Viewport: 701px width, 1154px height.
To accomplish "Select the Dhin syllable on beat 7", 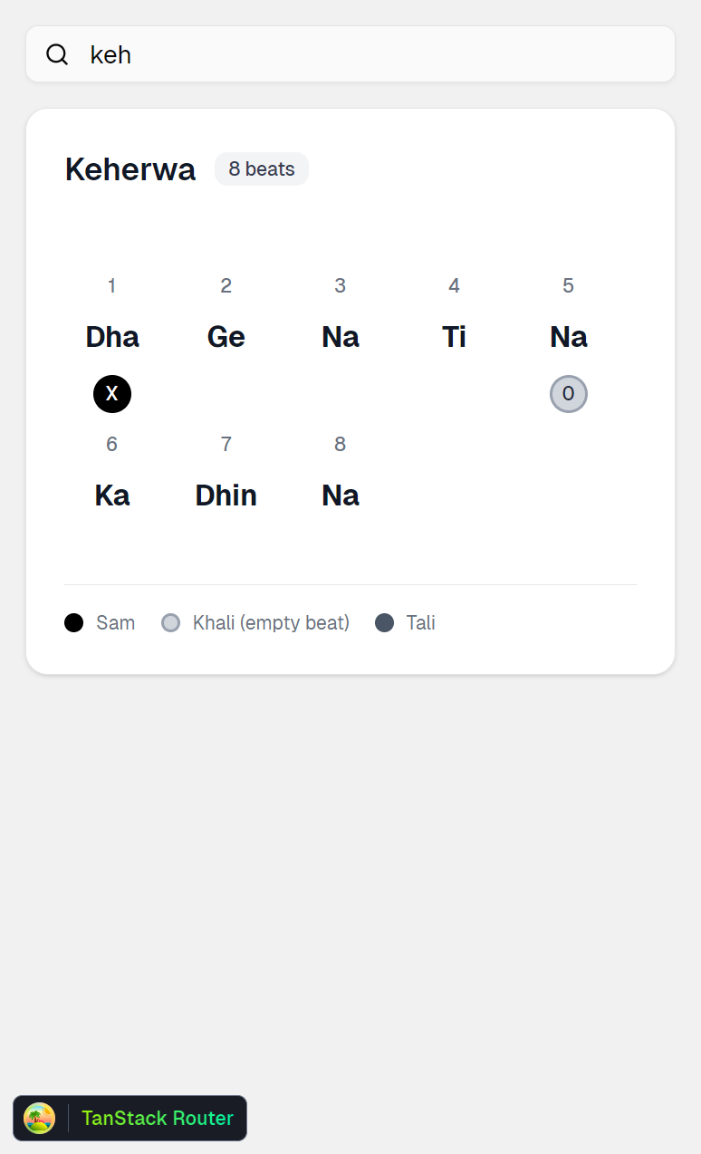I will tap(226, 495).
